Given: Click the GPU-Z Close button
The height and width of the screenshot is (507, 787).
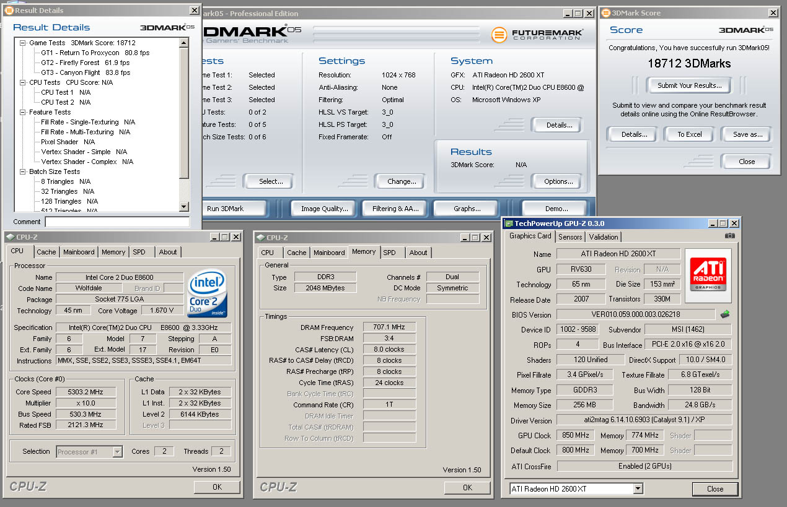Looking at the screenshot, I should 715,488.
